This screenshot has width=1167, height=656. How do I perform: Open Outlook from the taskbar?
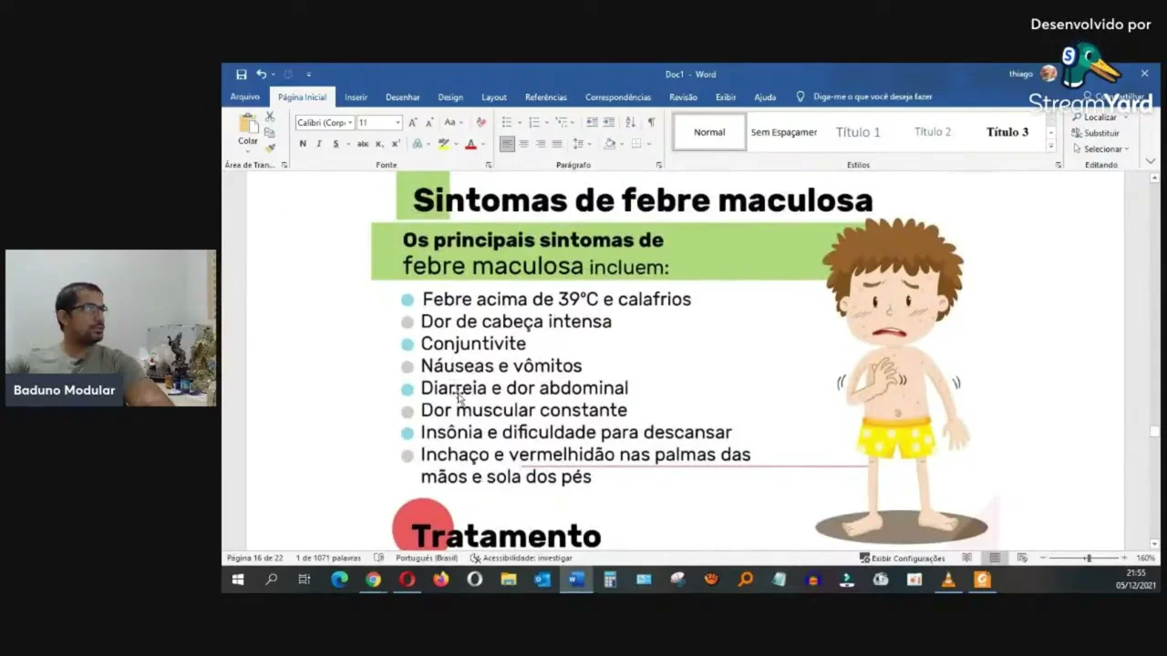[x=542, y=579]
